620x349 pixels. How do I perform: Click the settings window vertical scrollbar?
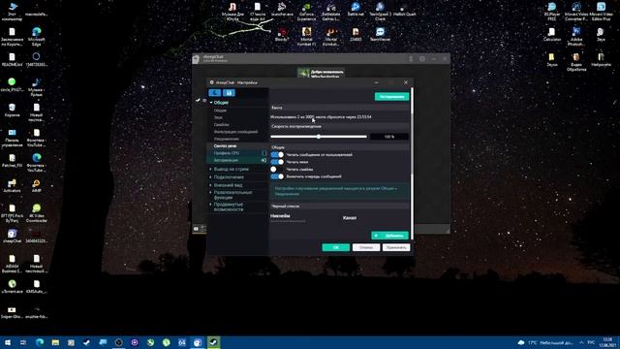point(412,163)
